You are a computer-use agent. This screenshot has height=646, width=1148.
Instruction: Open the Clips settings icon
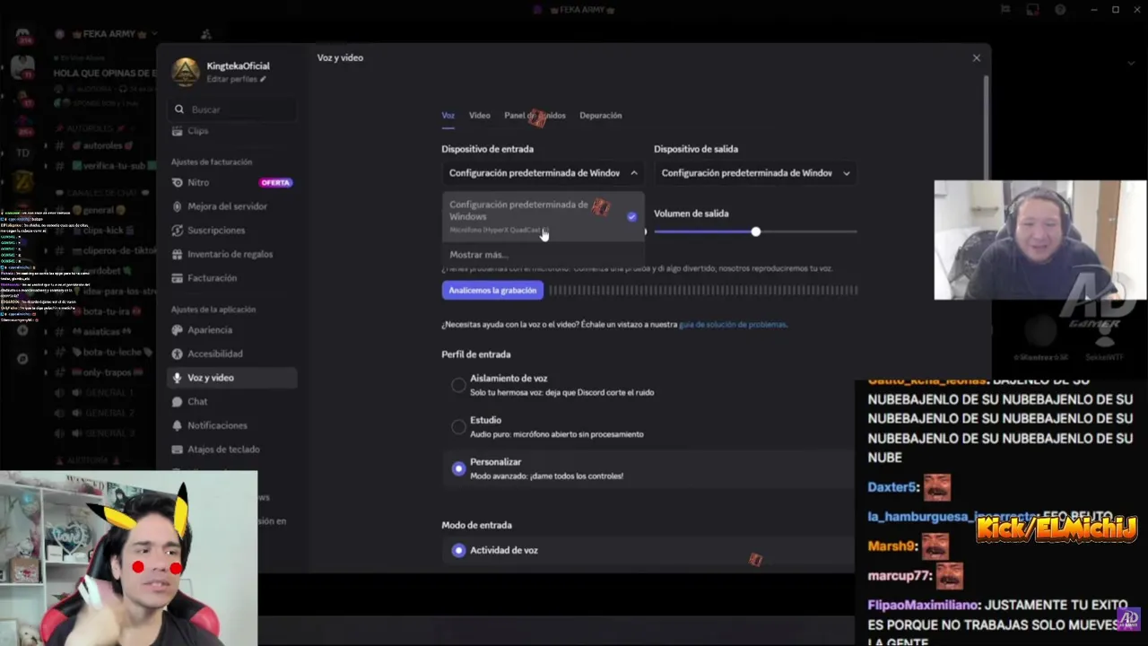coord(178,131)
